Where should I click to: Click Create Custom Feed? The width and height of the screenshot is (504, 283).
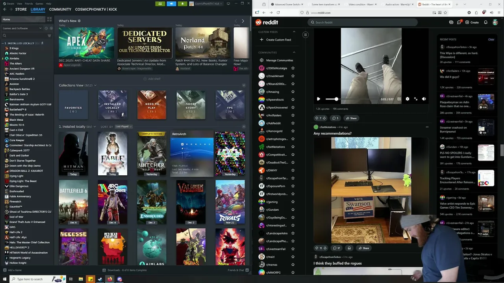pyautogui.click(x=275, y=40)
